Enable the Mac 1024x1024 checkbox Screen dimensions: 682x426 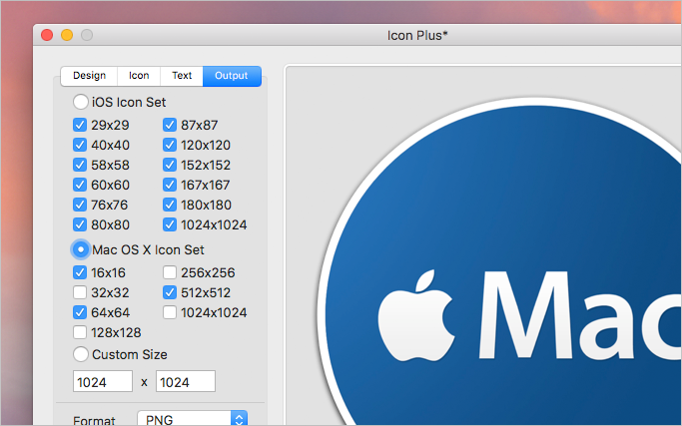(x=170, y=312)
